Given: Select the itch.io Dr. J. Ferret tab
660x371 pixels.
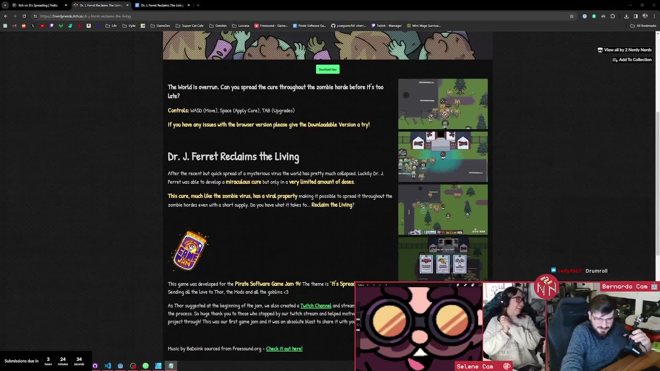Looking at the screenshot, I should [x=101, y=5].
